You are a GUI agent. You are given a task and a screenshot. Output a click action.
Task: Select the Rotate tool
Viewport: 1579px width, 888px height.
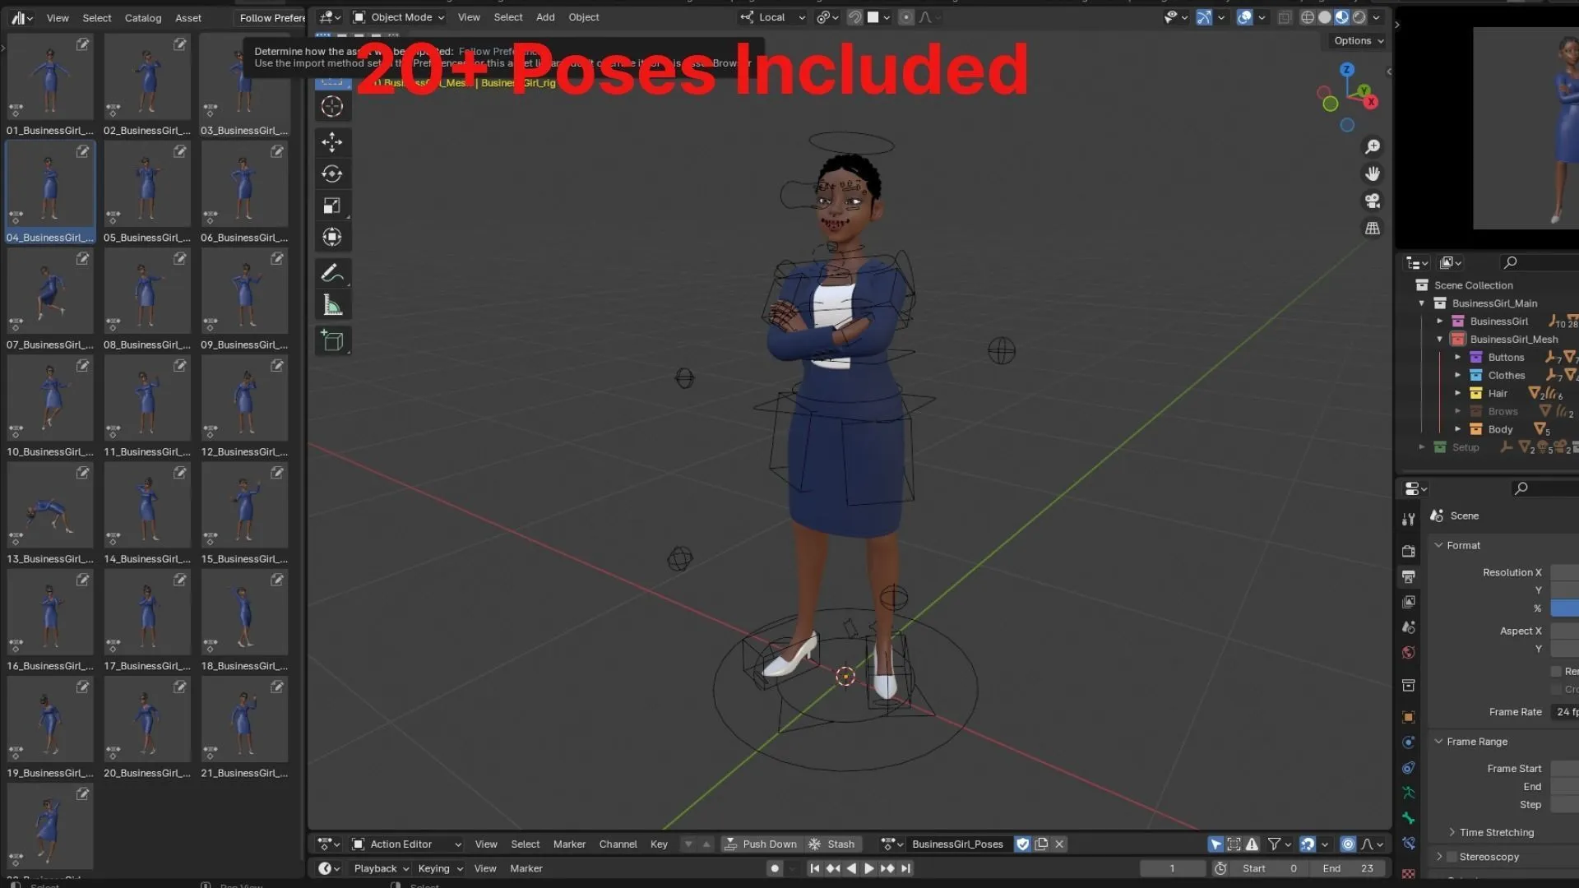point(333,173)
